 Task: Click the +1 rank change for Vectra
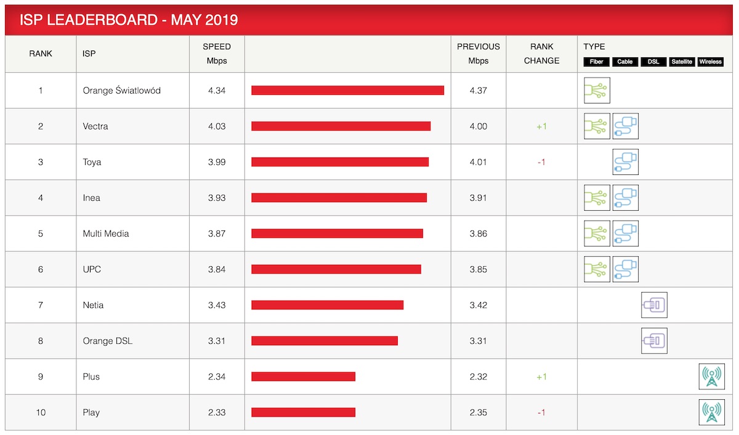click(541, 126)
